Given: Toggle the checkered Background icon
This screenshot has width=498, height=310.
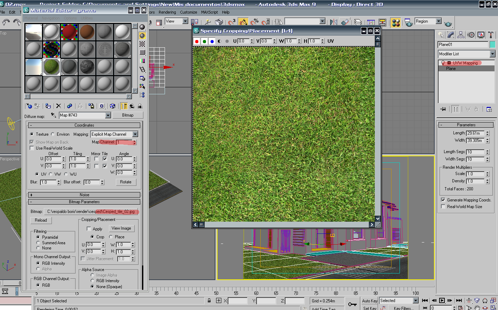Looking at the screenshot, I should click(142, 44).
